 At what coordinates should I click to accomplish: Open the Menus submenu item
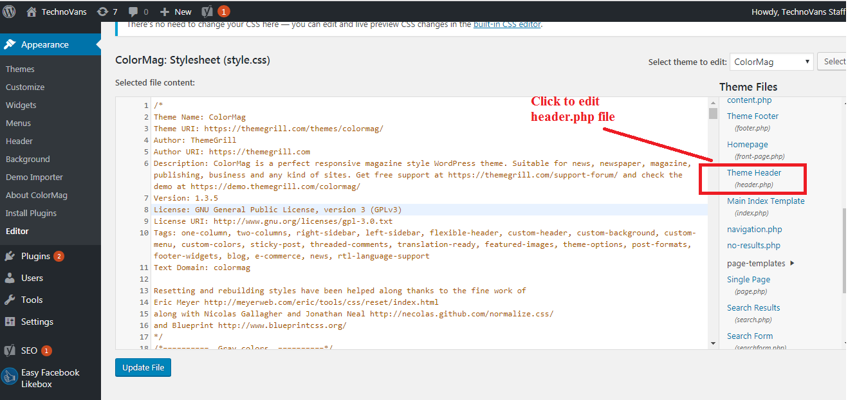tap(19, 123)
